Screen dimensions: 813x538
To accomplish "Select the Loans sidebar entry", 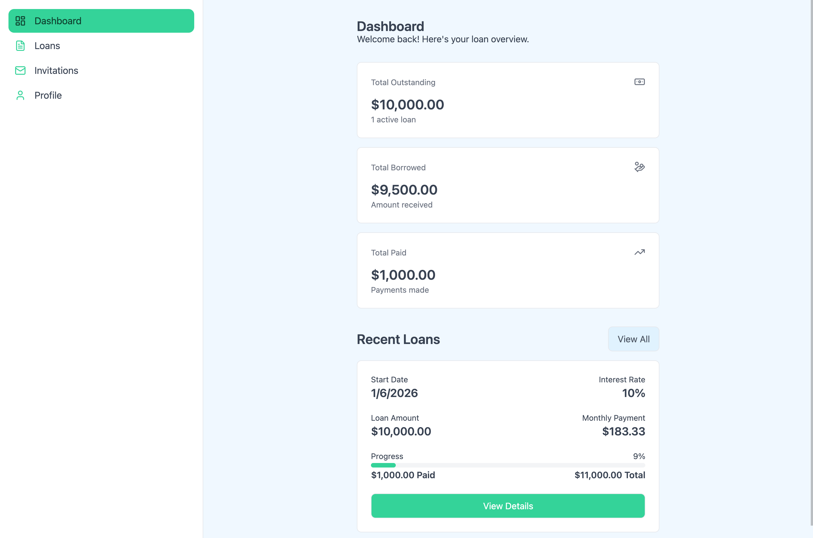I will (x=47, y=46).
